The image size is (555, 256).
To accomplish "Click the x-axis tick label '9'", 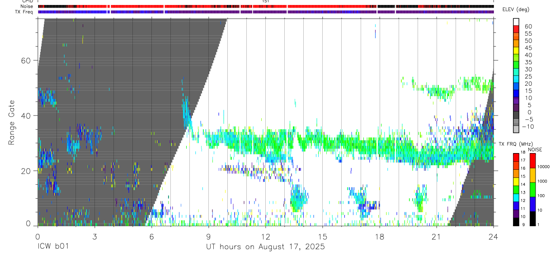I will (x=208, y=236).
